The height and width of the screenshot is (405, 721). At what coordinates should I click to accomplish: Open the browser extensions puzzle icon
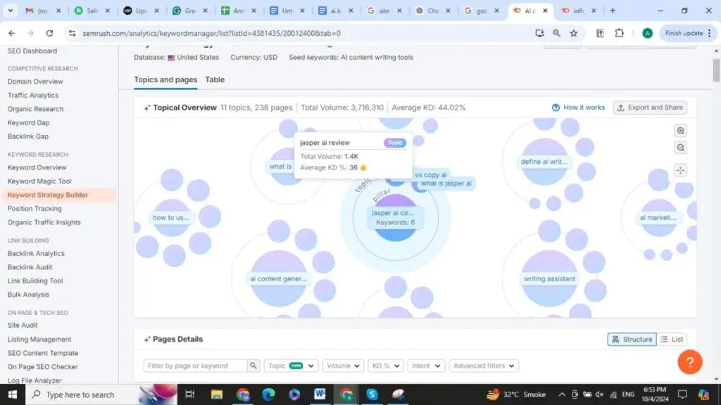click(620, 33)
